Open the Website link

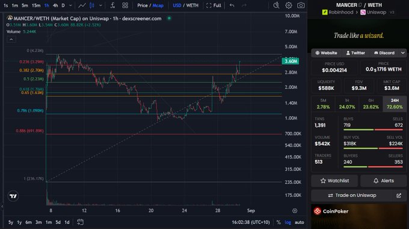tap(326, 53)
